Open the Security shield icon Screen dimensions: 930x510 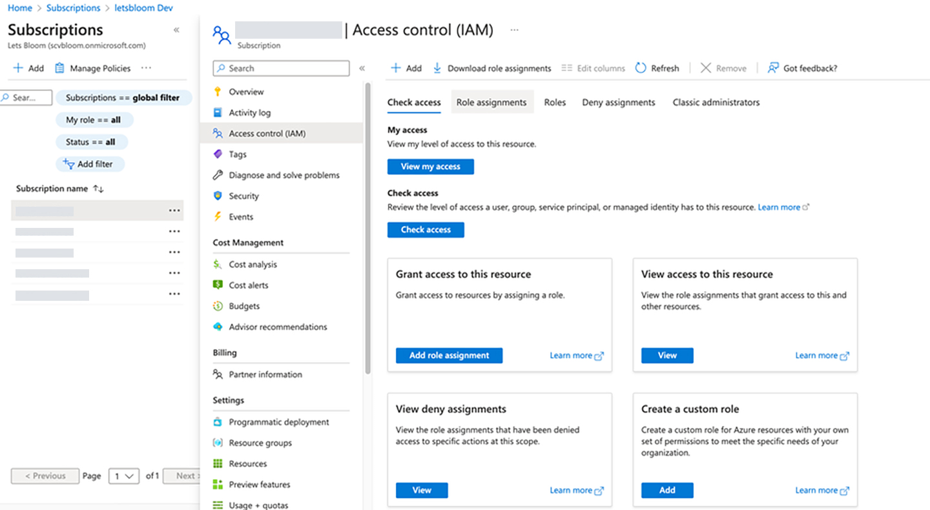click(218, 196)
